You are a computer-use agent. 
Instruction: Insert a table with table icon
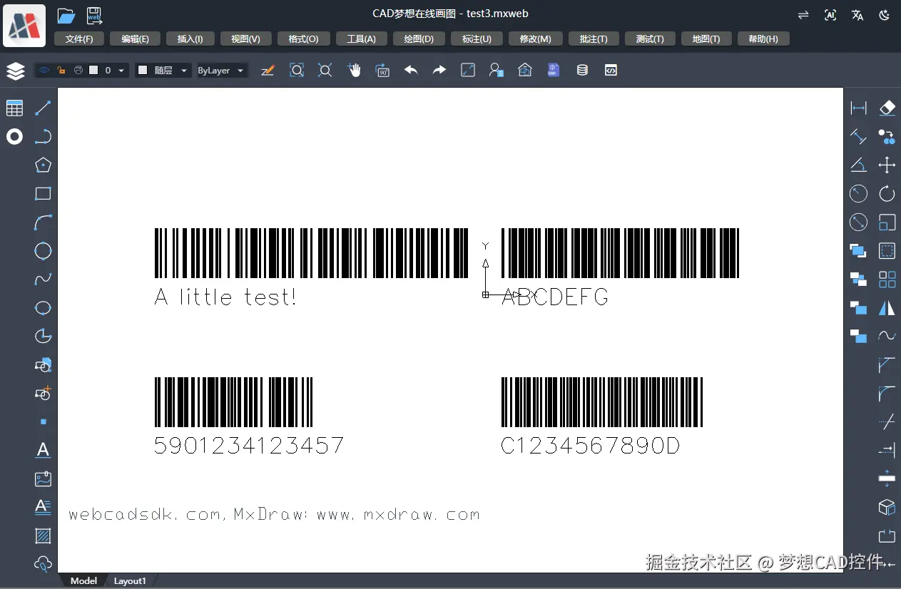tap(15, 108)
